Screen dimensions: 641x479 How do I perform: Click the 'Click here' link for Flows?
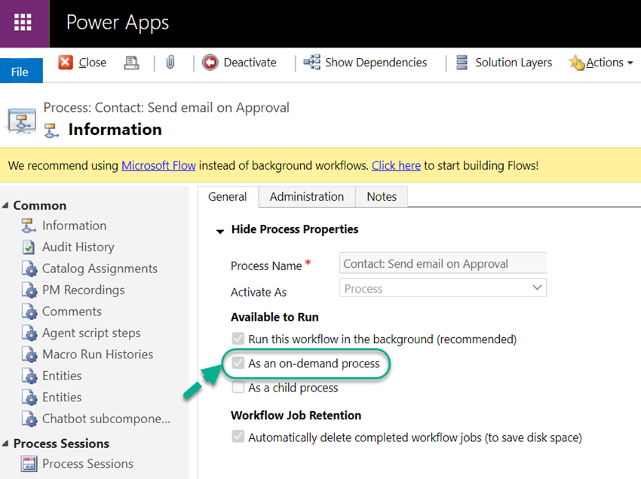396,165
